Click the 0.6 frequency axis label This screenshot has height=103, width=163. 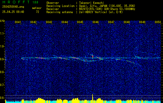pos(2,98)
